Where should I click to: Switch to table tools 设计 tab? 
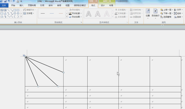[x=103, y=5]
